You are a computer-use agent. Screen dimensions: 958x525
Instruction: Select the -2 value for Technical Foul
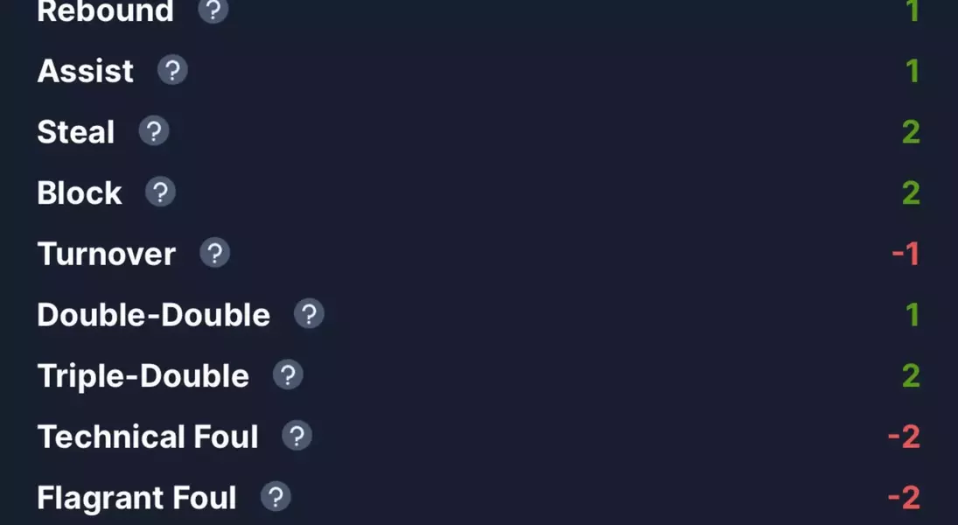point(904,437)
